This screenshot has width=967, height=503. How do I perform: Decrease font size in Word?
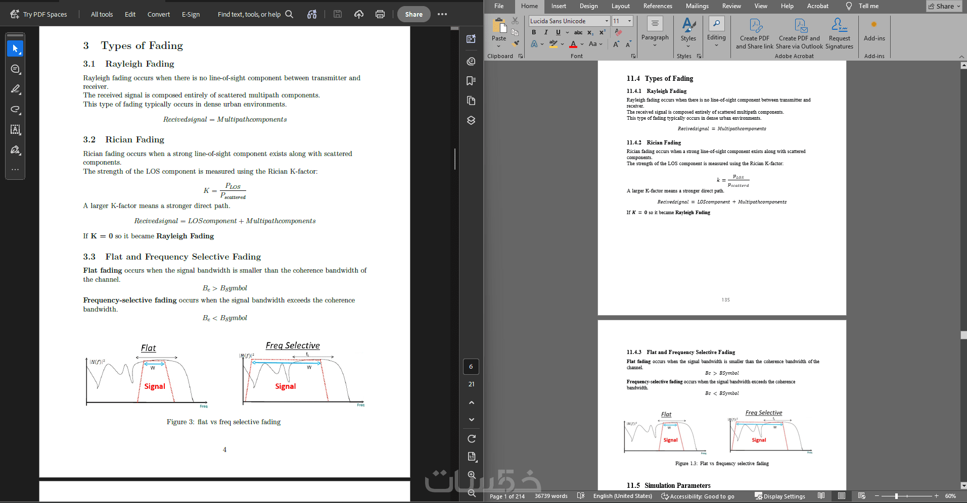click(628, 44)
